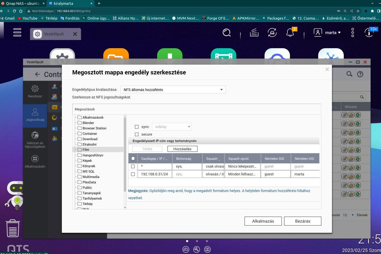Click the 192.168.0.31/24 host field
Viewport: 381px width, 254px height.
pyautogui.click(x=155, y=174)
